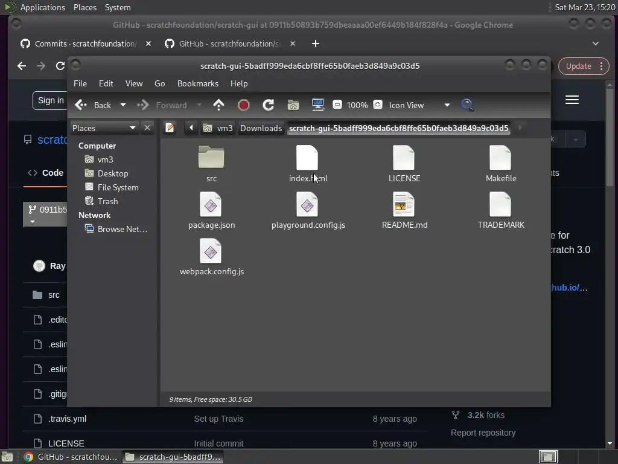Screen dimensions: 618x464
Task: Open the View menu
Action: click(x=134, y=83)
